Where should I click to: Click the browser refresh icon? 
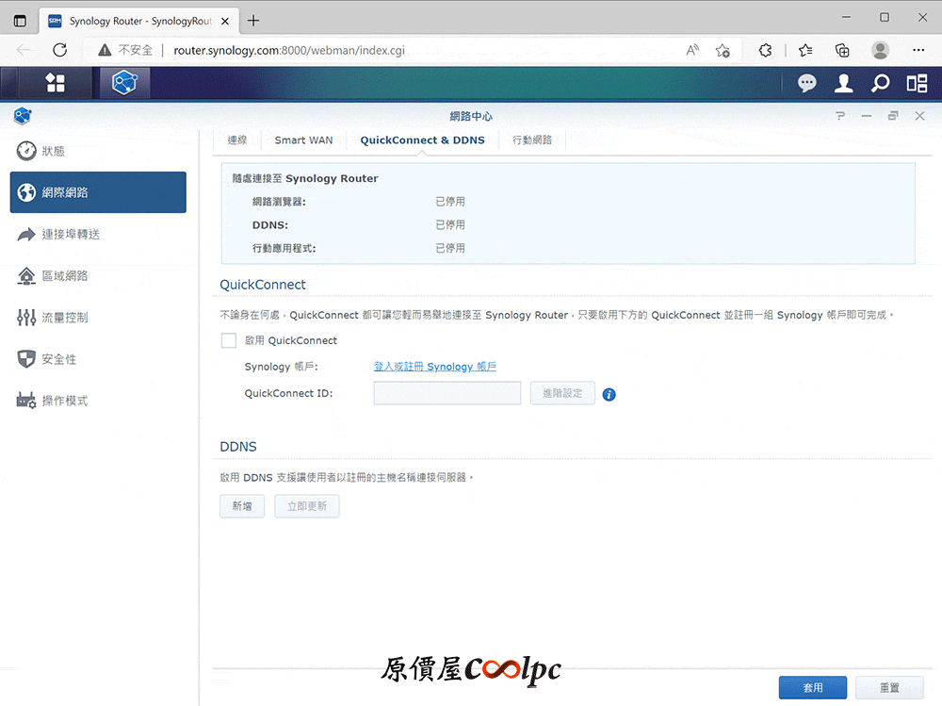[x=59, y=50]
